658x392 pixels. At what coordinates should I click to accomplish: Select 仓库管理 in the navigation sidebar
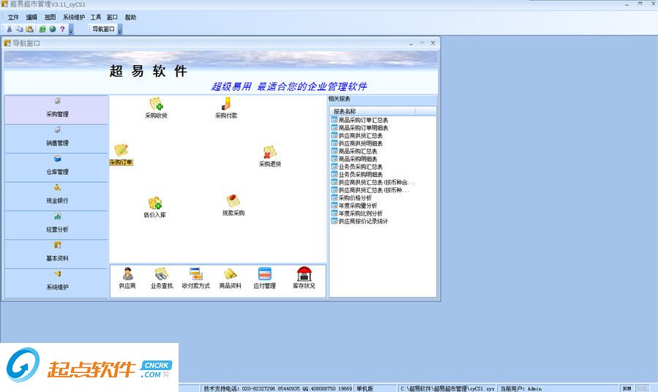pos(56,167)
